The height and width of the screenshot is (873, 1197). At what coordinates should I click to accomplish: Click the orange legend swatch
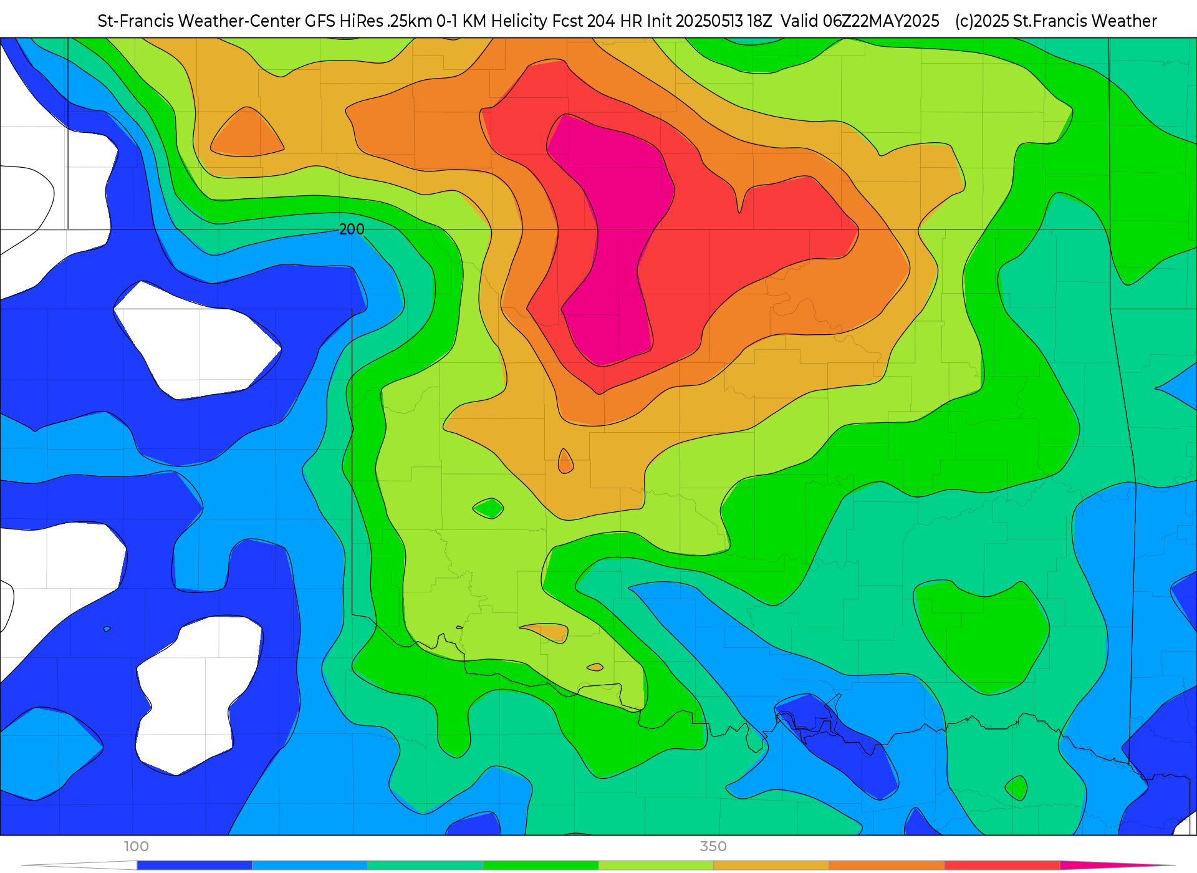887,866
